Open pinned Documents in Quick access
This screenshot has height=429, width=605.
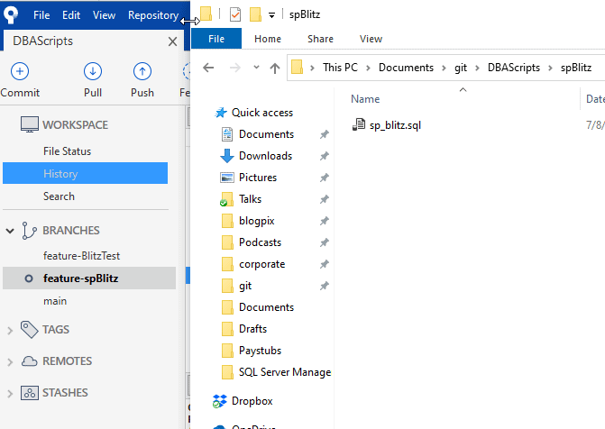[266, 134]
